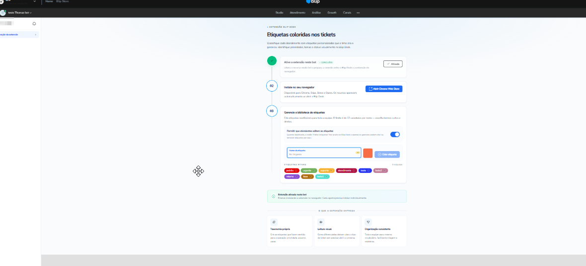The height and width of the screenshot is (266, 586).
Task: Open the Studio menu
Action: 279,13
